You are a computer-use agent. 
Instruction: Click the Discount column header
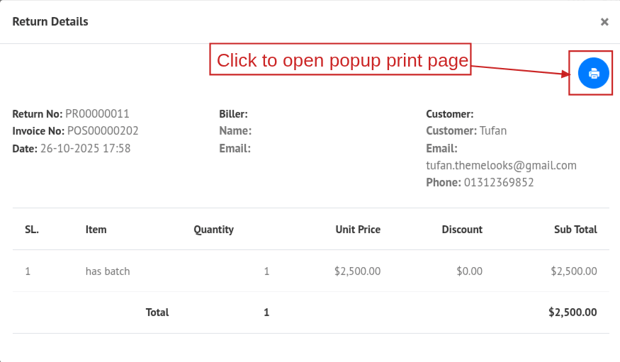click(x=462, y=229)
